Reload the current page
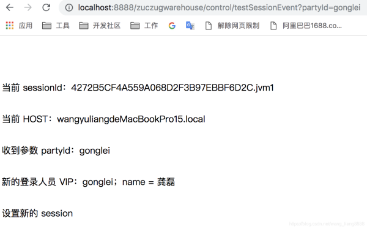The image size is (367, 229). click(x=46, y=7)
